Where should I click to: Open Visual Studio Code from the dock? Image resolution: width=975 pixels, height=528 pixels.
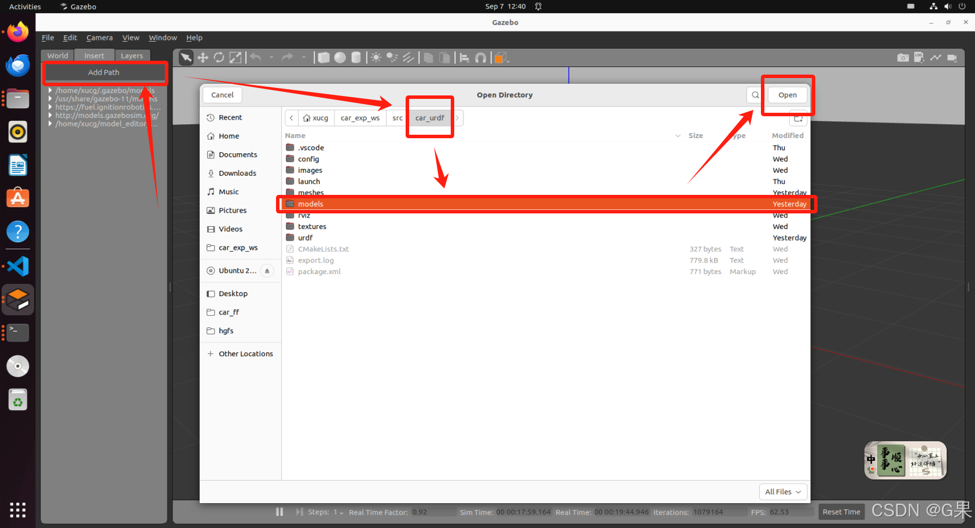click(x=18, y=266)
